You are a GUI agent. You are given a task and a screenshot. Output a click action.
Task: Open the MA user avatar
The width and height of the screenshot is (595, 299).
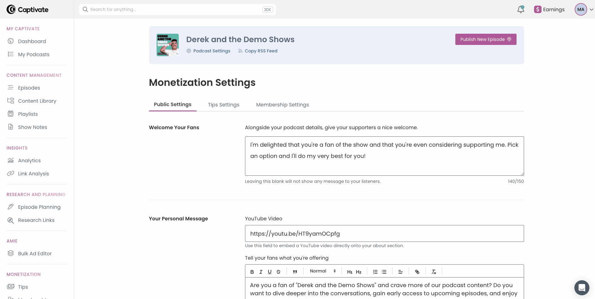[581, 9]
